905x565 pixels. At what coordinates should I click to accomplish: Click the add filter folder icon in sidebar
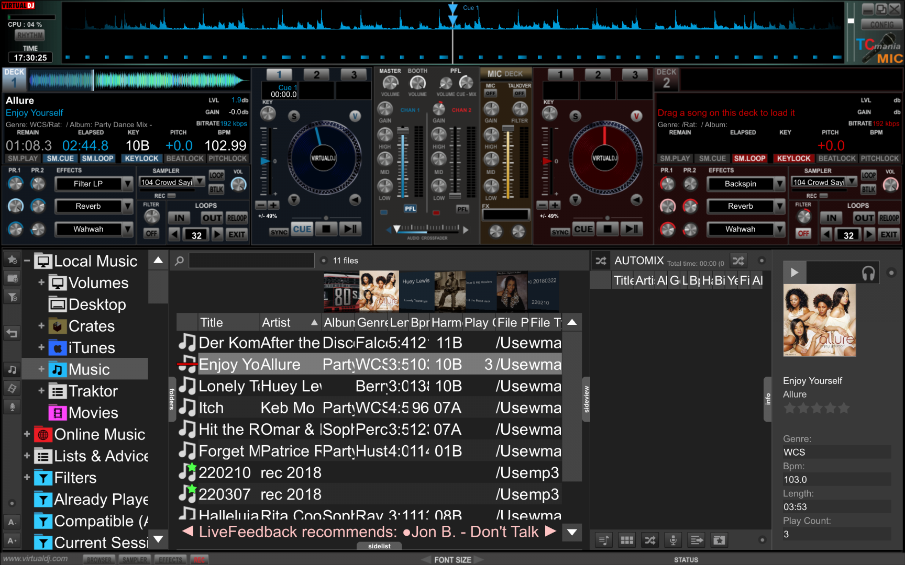click(x=13, y=297)
